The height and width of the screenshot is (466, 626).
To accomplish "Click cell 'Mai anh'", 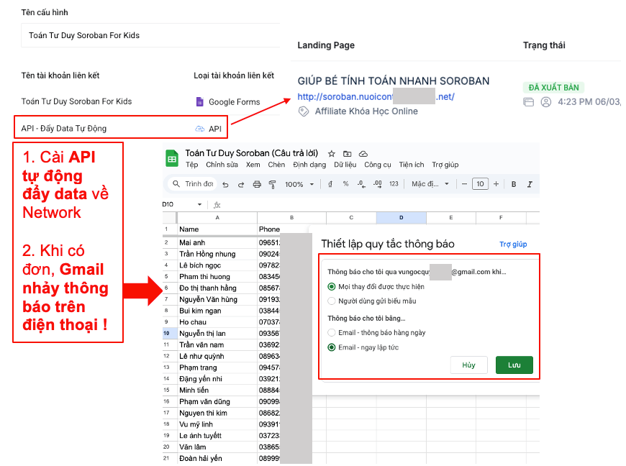I will point(217,242).
